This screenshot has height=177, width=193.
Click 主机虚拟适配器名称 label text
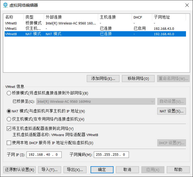click(31, 135)
